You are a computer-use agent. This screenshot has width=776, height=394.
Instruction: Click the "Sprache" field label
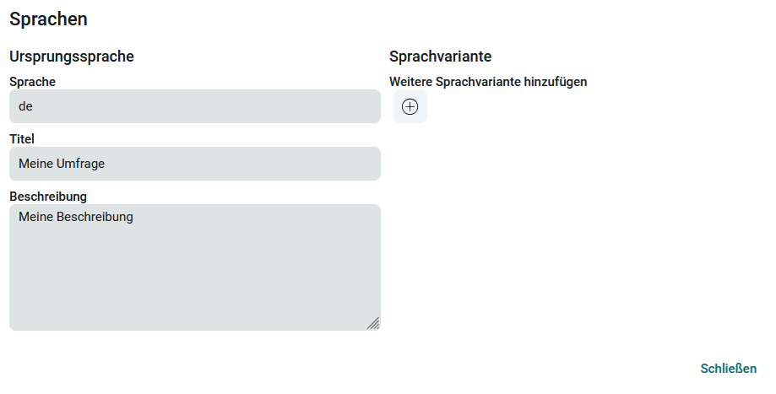point(33,82)
